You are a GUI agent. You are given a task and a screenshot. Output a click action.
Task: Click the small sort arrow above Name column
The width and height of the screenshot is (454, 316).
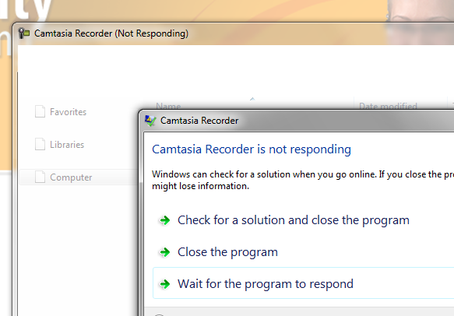[x=252, y=99]
